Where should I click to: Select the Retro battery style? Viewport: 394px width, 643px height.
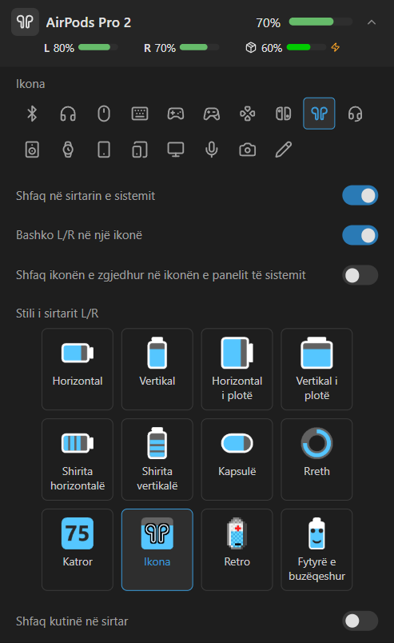tap(237, 549)
